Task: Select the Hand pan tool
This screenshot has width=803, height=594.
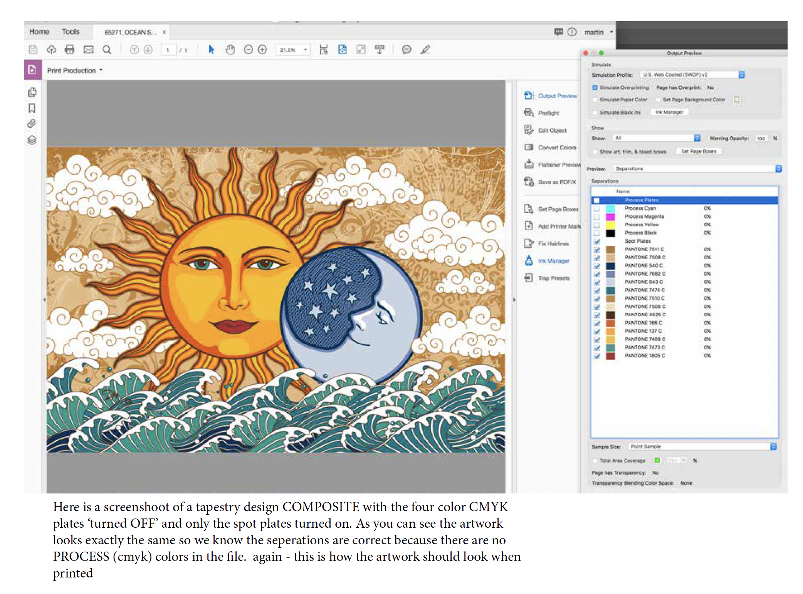Action: (230, 50)
